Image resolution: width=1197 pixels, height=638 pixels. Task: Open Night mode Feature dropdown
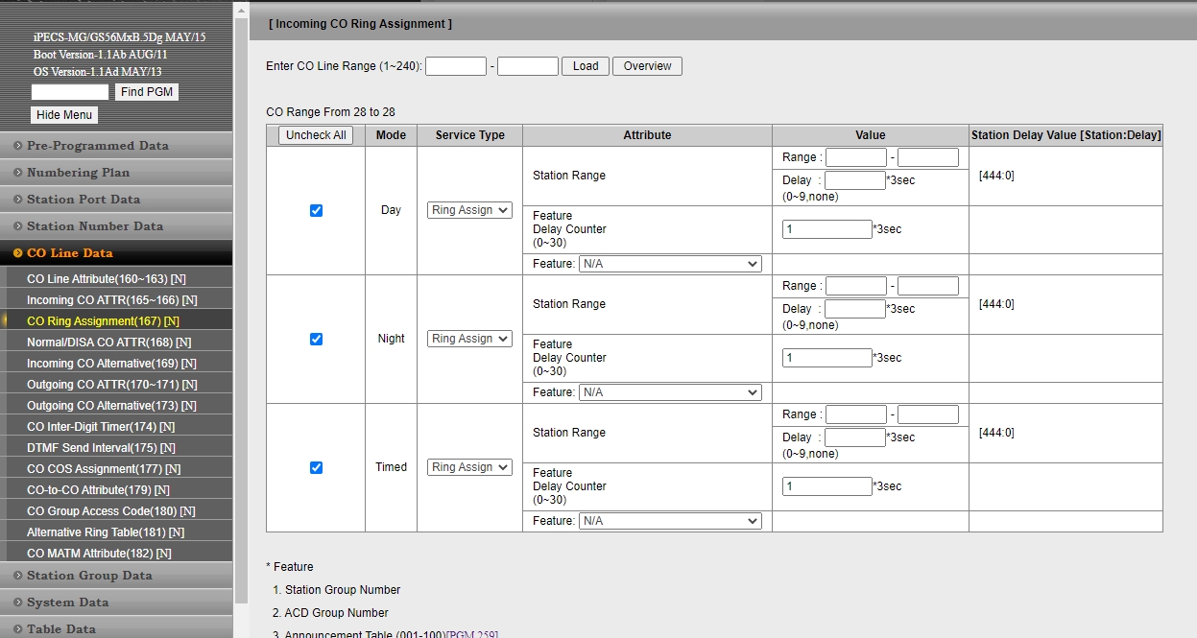[x=669, y=392]
